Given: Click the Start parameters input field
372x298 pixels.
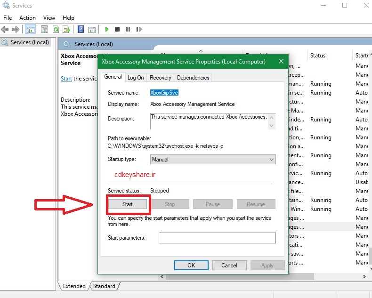Looking at the screenshot, I should point(217,238).
